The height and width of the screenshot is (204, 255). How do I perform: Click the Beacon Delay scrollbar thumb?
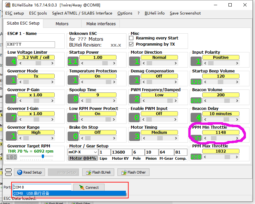coord(227,120)
